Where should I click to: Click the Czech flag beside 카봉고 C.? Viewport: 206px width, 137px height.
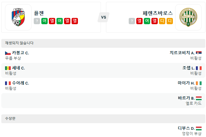pos(8,53)
